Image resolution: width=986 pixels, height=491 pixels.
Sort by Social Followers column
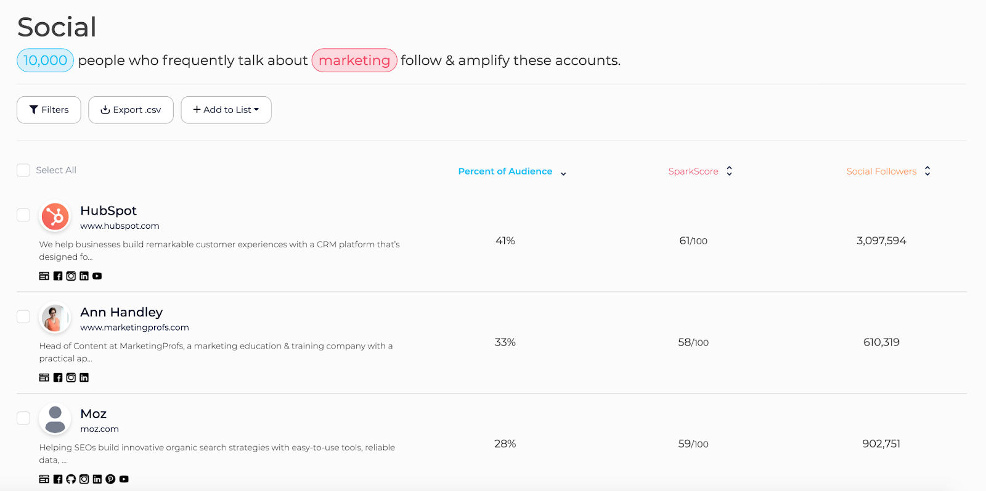[x=888, y=171]
